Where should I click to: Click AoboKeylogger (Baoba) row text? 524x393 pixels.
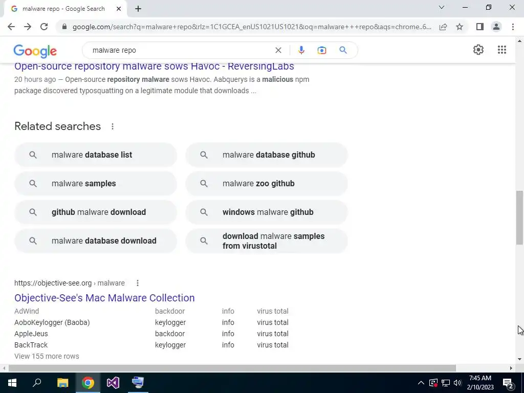tap(52, 322)
